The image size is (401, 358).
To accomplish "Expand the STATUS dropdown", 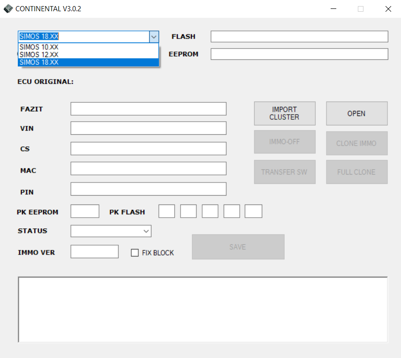I will [x=146, y=231].
